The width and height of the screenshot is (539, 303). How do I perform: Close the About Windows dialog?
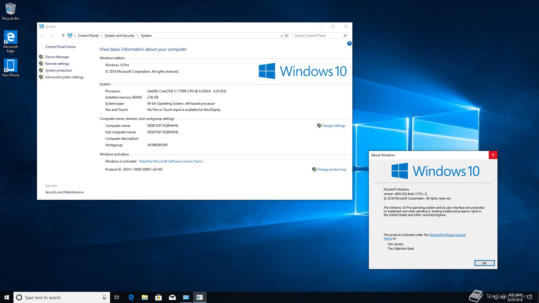[493, 155]
